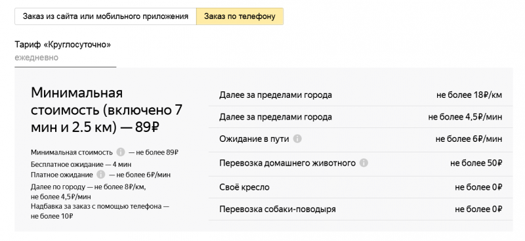Switch to «Заказ по телефону» tab
This screenshot has width=525, height=241.
click(240, 16)
